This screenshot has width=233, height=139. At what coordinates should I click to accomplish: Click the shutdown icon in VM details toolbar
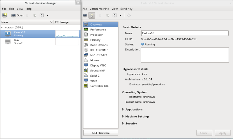pyautogui.click(x=114, y=15)
